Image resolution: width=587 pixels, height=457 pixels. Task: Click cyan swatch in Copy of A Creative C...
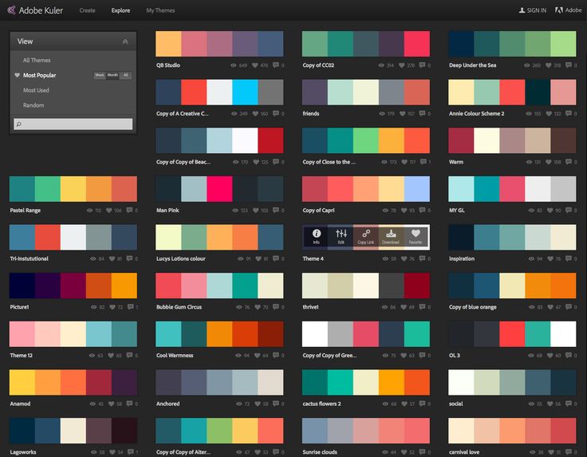click(x=245, y=92)
